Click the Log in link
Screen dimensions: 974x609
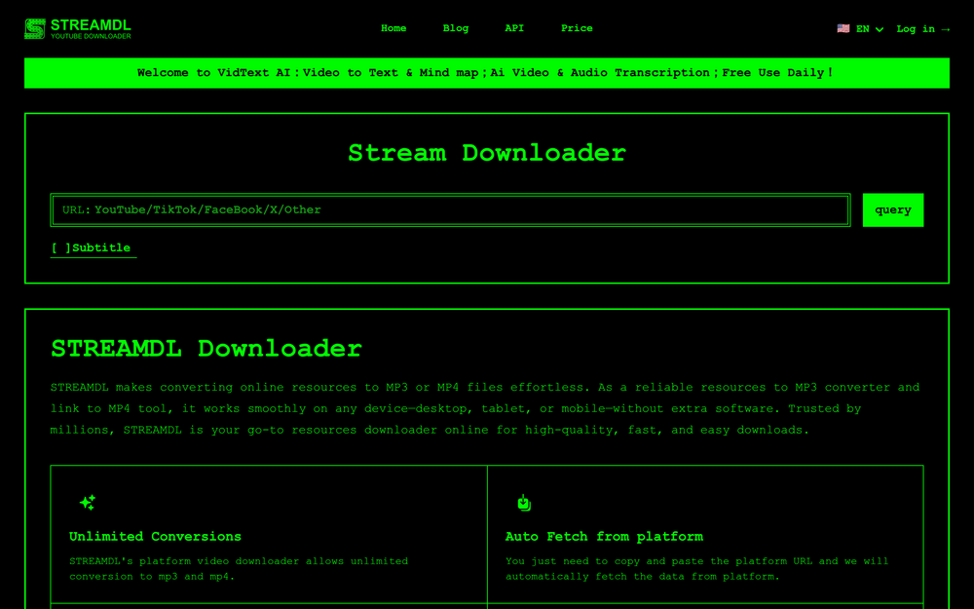pos(922,28)
